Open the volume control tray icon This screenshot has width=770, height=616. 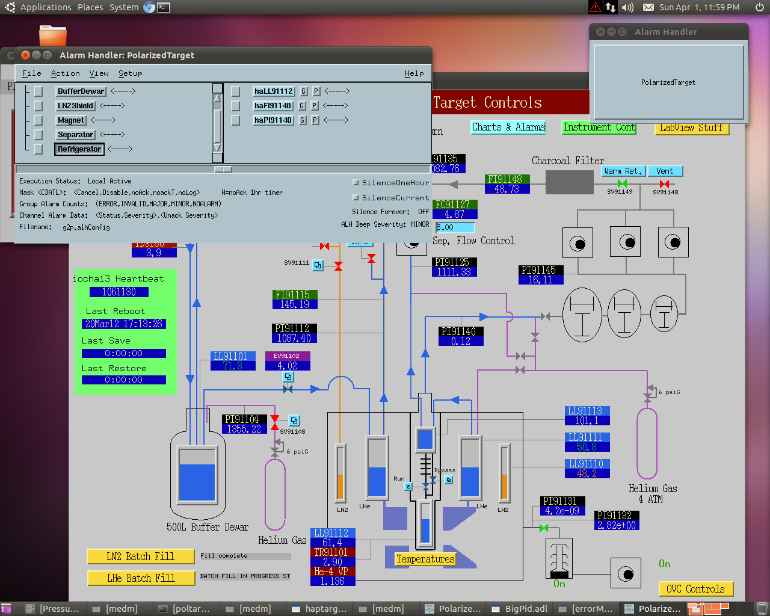click(627, 7)
